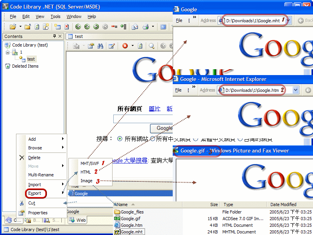Close the Contents panel with X
The height and width of the screenshot is (235, 313).
coord(60,36)
